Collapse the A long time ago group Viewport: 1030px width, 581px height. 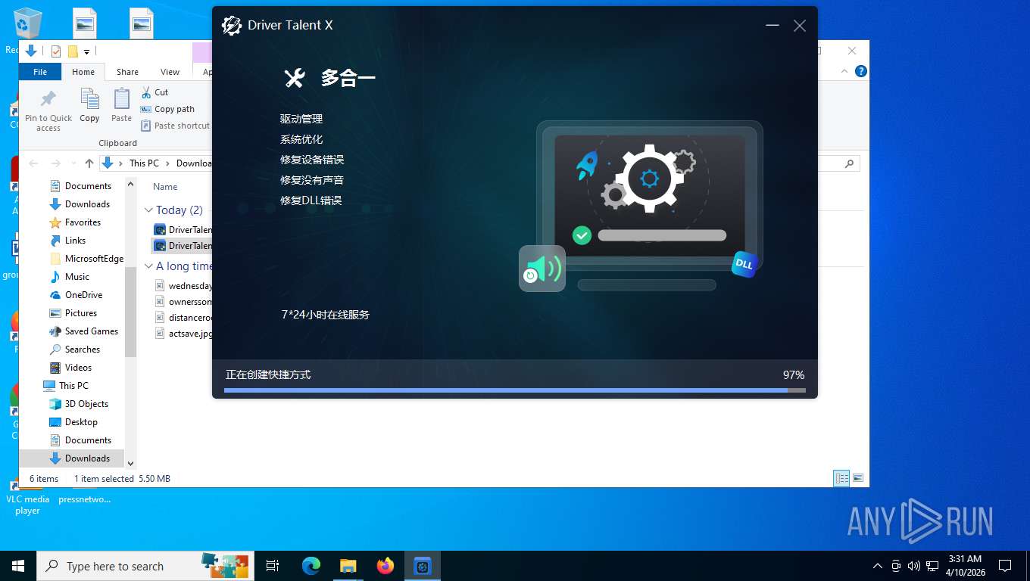(x=149, y=266)
